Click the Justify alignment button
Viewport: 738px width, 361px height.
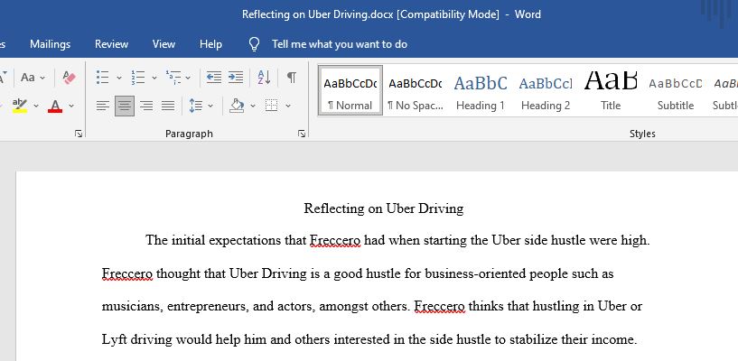tap(168, 106)
